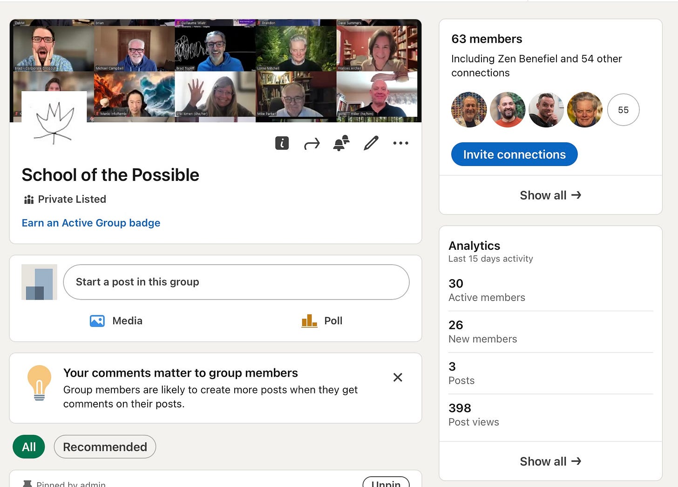
Task: Open the group cover photo banner
Action: click(216, 71)
